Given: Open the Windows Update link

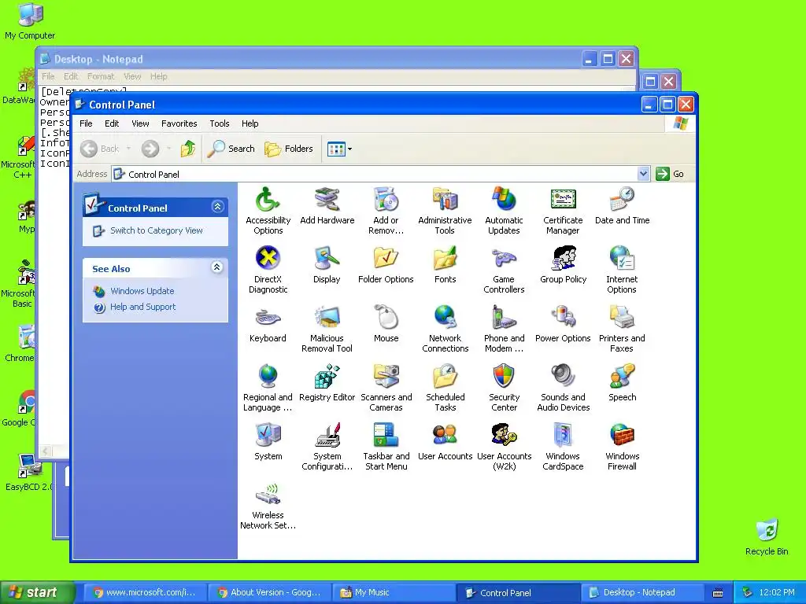Looking at the screenshot, I should pos(142,291).
